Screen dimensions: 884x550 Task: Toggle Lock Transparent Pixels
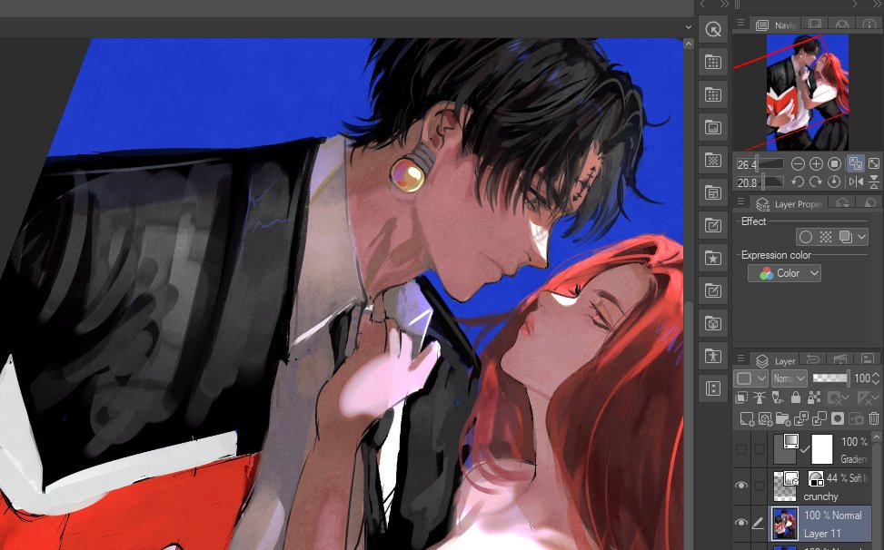(x=813, y=398)
